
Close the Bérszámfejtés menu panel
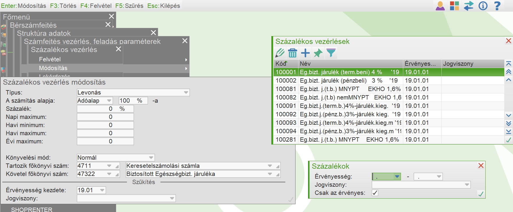click(108, 24)
